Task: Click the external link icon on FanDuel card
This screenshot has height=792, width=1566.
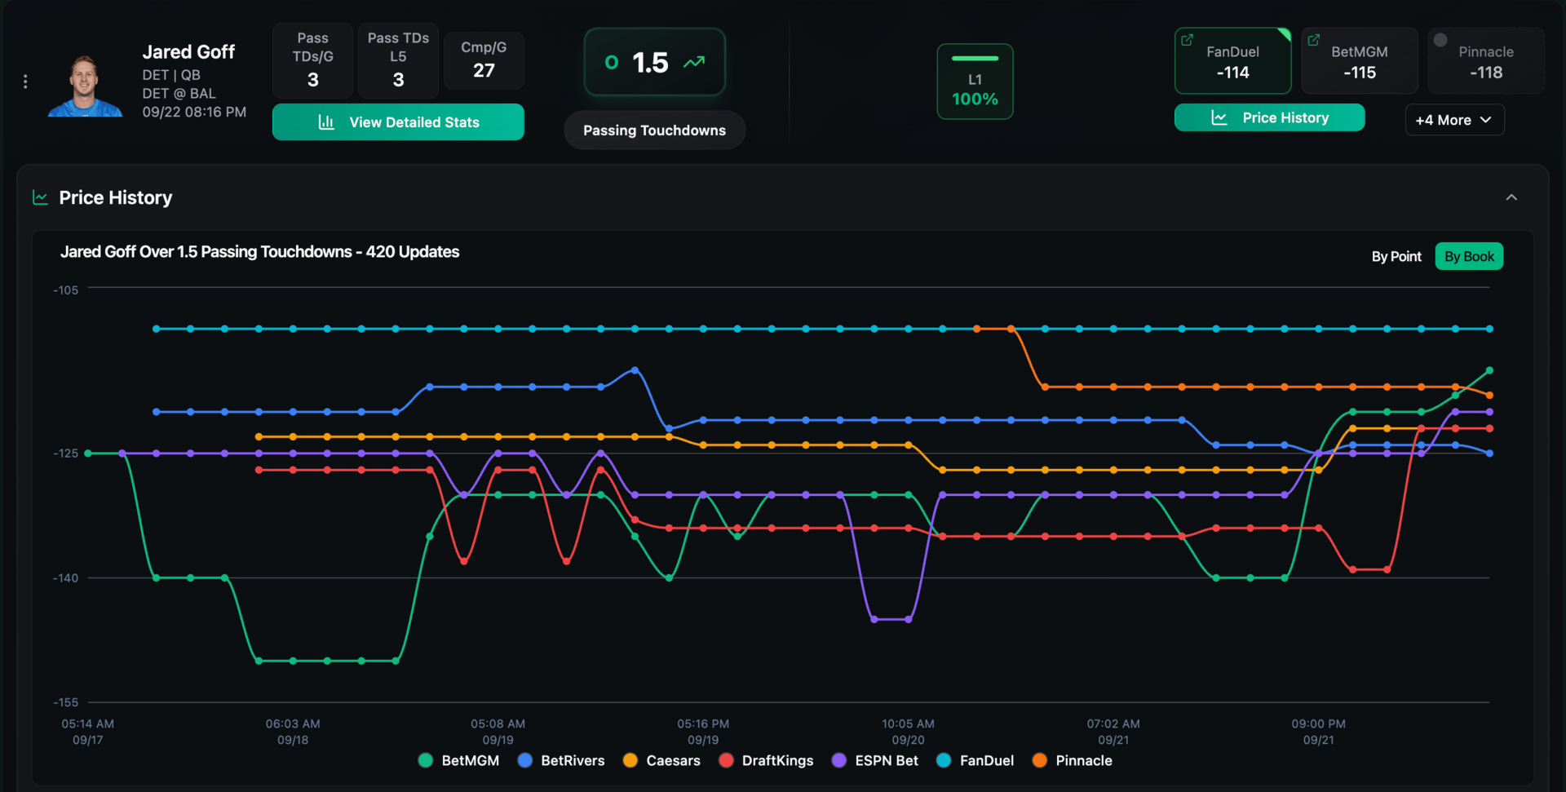Action: [x=1188, y=40]
